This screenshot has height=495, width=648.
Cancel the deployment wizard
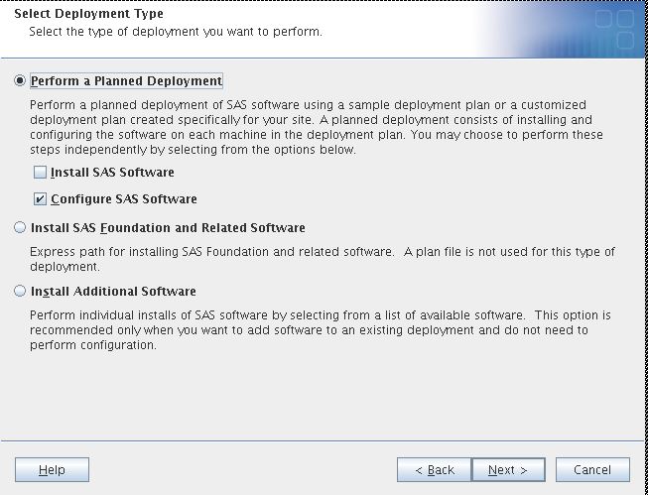coord(591,469)
